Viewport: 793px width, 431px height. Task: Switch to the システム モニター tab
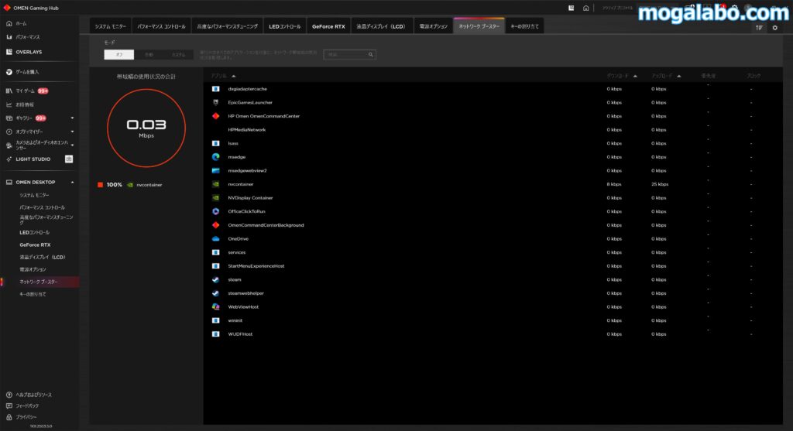(x=111, y=26)
